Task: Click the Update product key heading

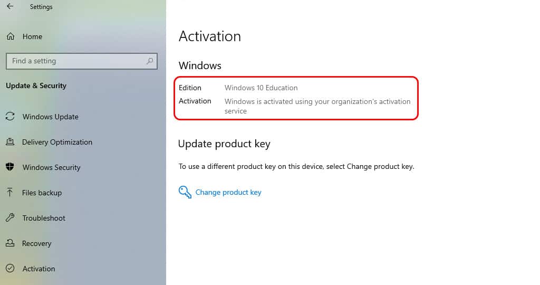Action: (224, 144)
